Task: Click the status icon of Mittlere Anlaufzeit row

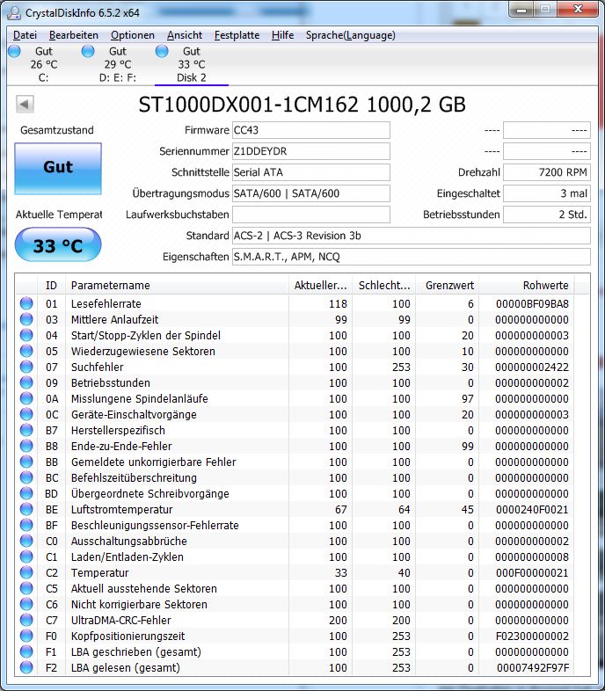Action: tap(26, 319)
